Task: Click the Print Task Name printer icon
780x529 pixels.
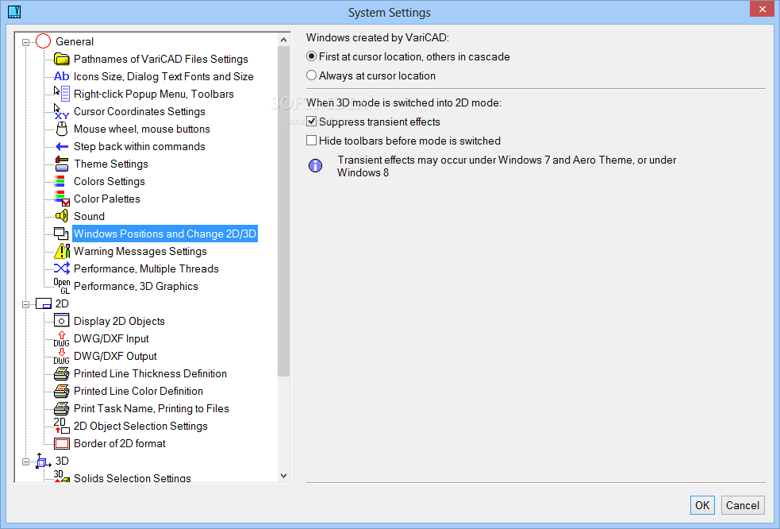Action: 61,408
